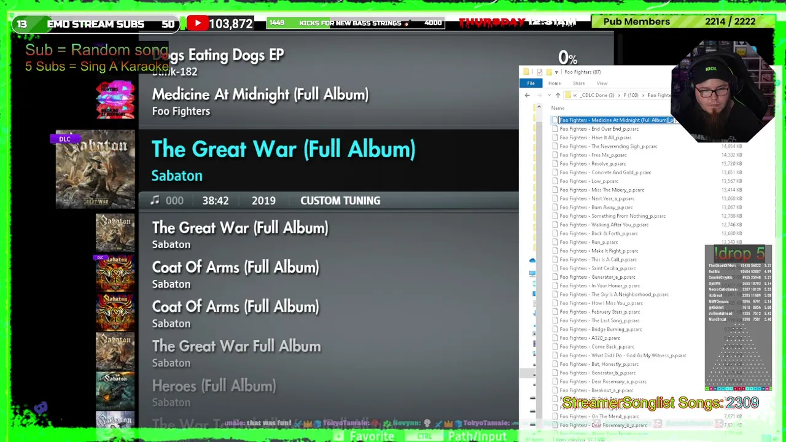
Task: Select OneDrive cloud icon in navigation pane
Action: point(532,261)
